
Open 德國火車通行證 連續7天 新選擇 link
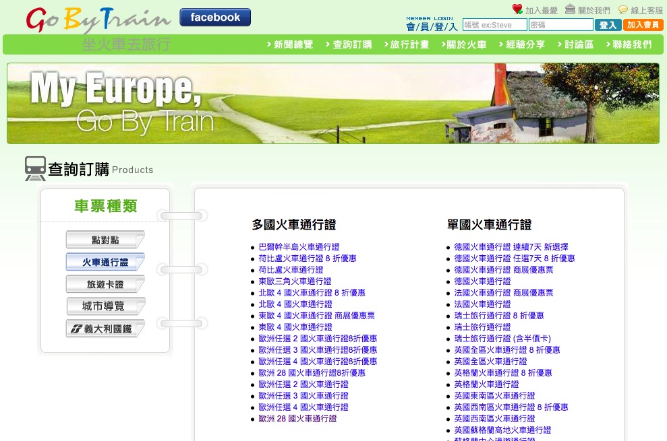coord(511,247)
